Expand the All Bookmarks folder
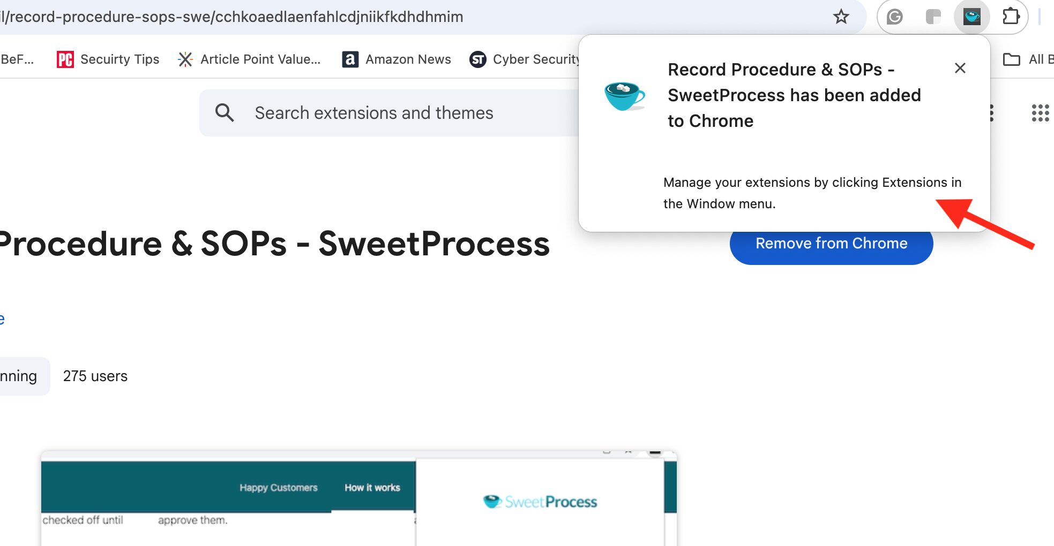This screenshot has width=1054, height=546. tap(1028, 59)
